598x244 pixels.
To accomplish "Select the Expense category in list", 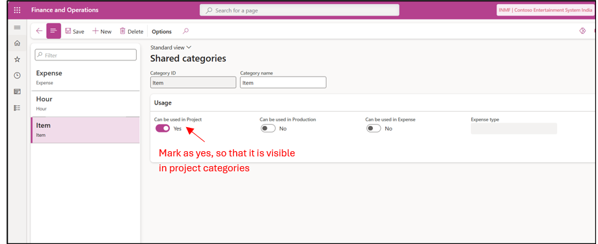I will coord(85,77).
